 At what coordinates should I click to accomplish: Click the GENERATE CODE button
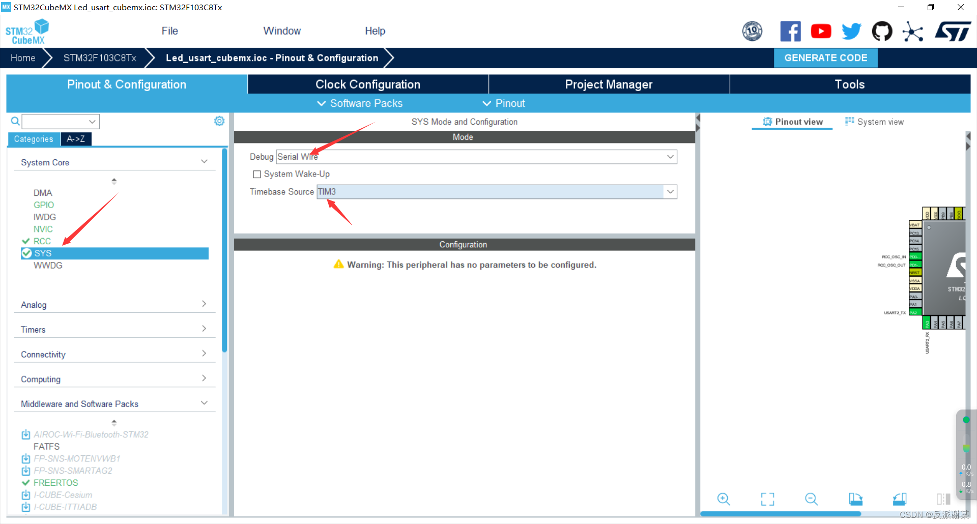click(825, 58)
